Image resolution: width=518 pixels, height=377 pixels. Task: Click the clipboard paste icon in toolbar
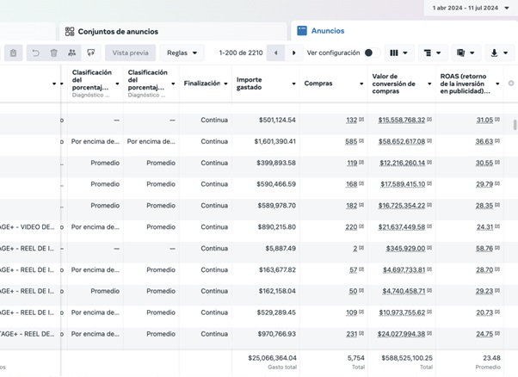tap(13, 53)
